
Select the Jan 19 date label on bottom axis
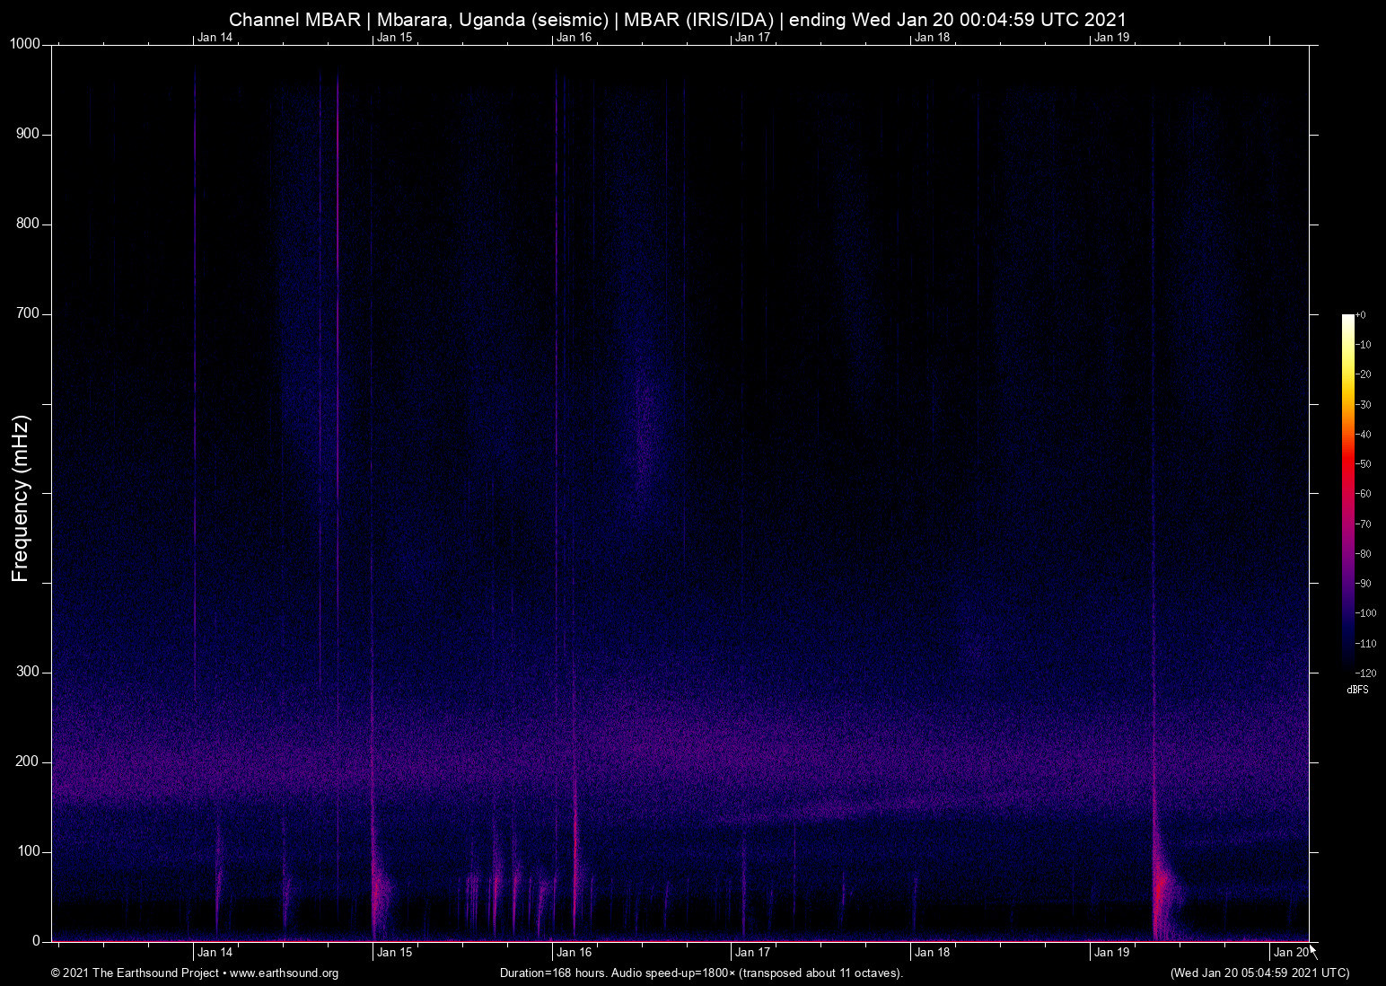[x=1110, y=951]
